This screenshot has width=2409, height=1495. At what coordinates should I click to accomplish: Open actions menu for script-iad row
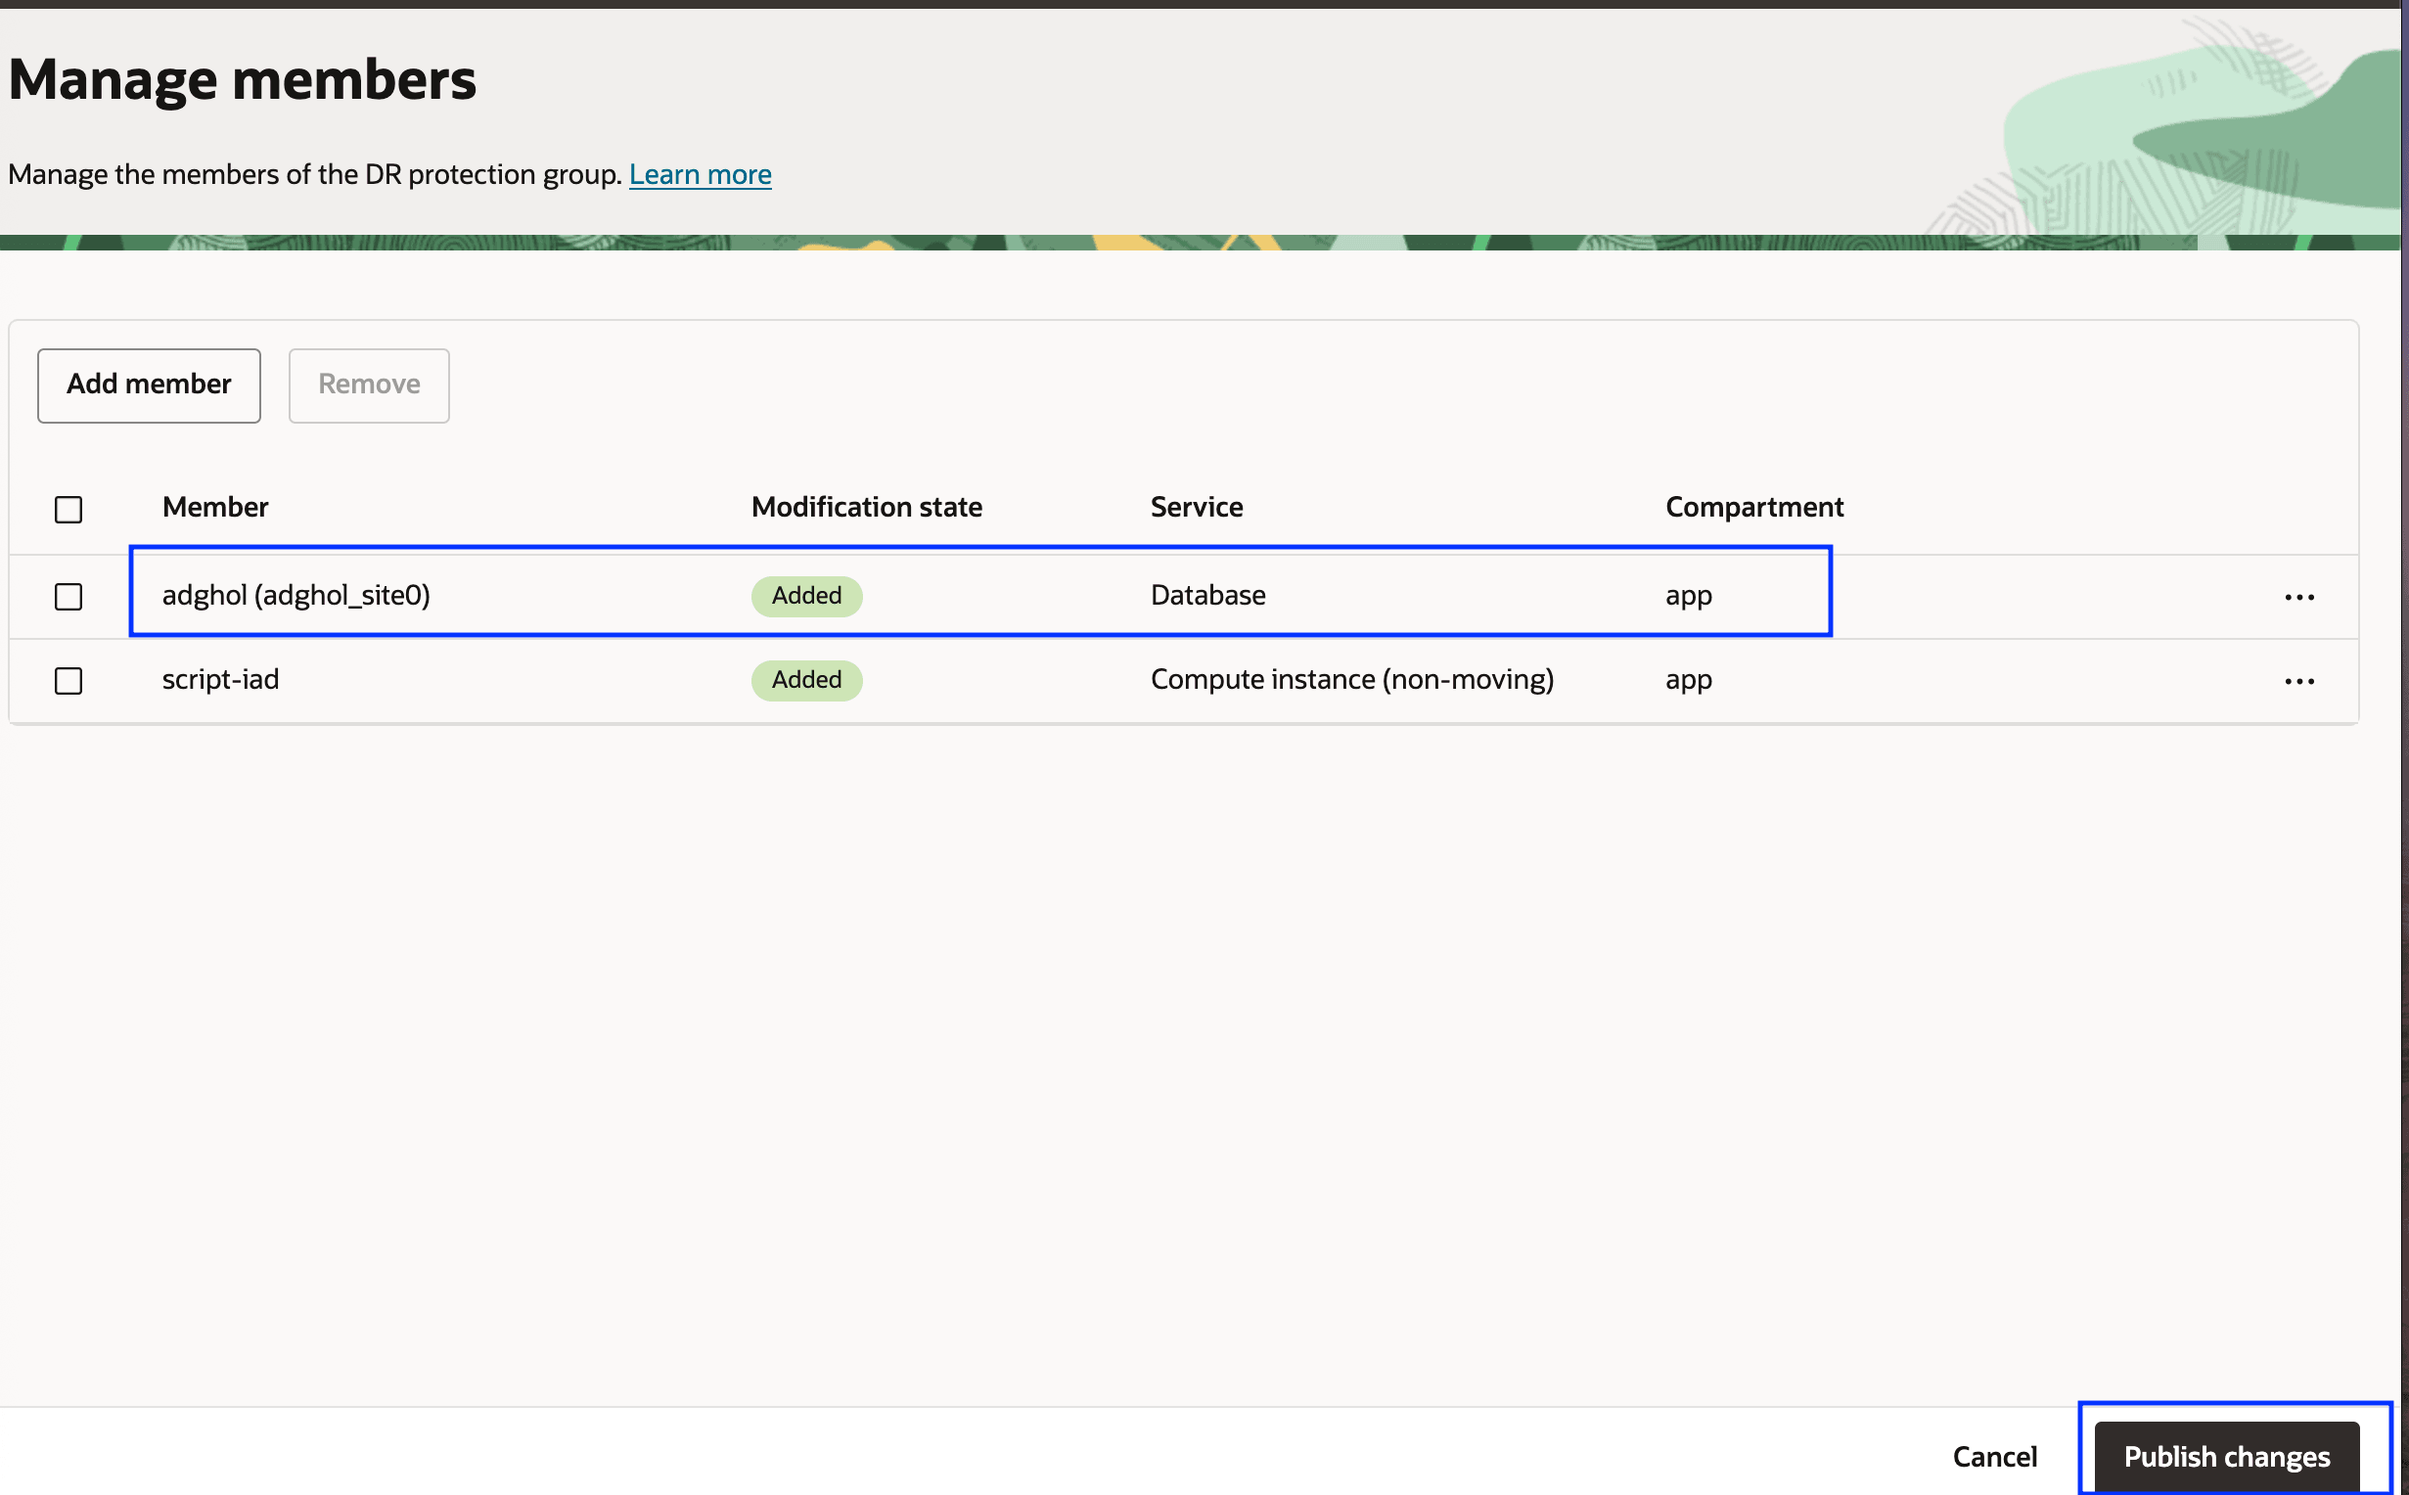tap(2298, 681)
